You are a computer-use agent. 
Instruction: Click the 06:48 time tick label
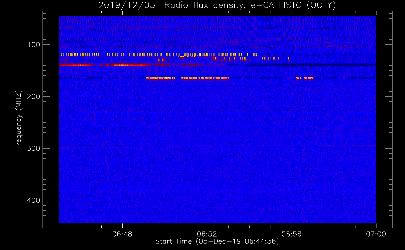click(122, 234)
